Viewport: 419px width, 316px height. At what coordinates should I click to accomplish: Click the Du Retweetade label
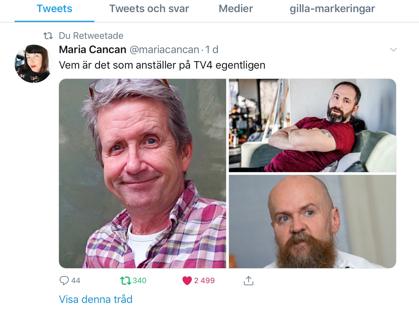[91, 36]
